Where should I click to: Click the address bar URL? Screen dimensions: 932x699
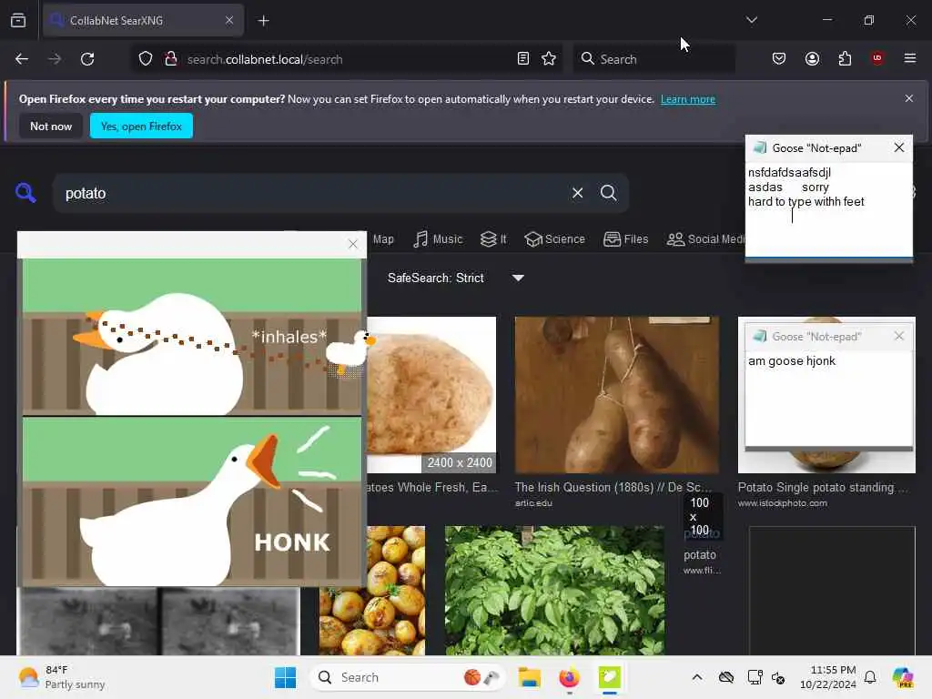tap(265, 59)
